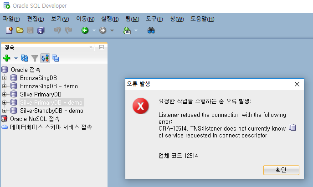
Task: Open the 편집(E) menu
Action: [36, 19]
